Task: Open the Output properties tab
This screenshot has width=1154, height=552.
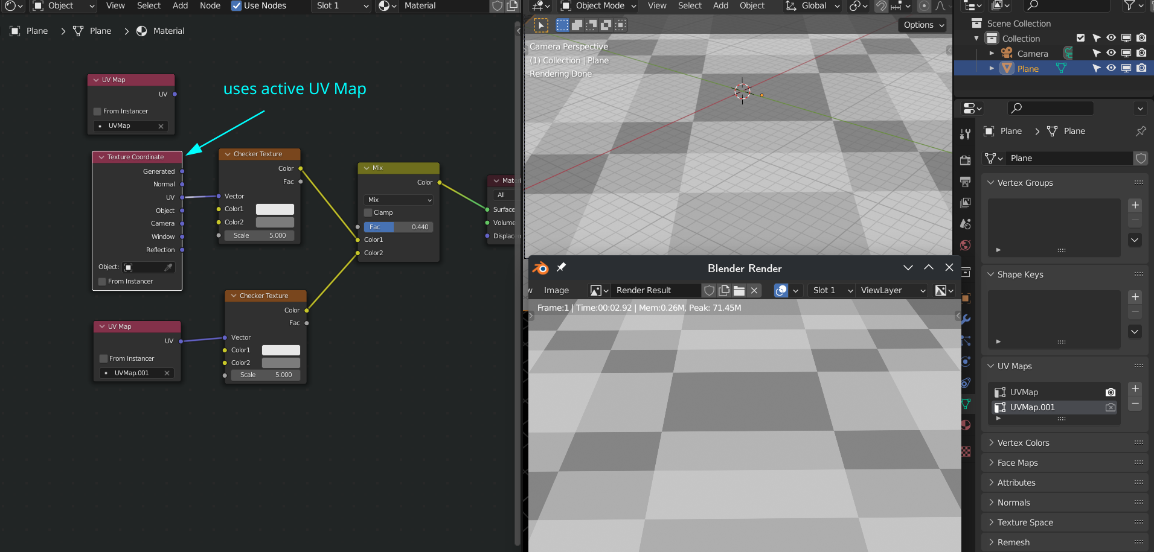Action: tap(966, 182)
